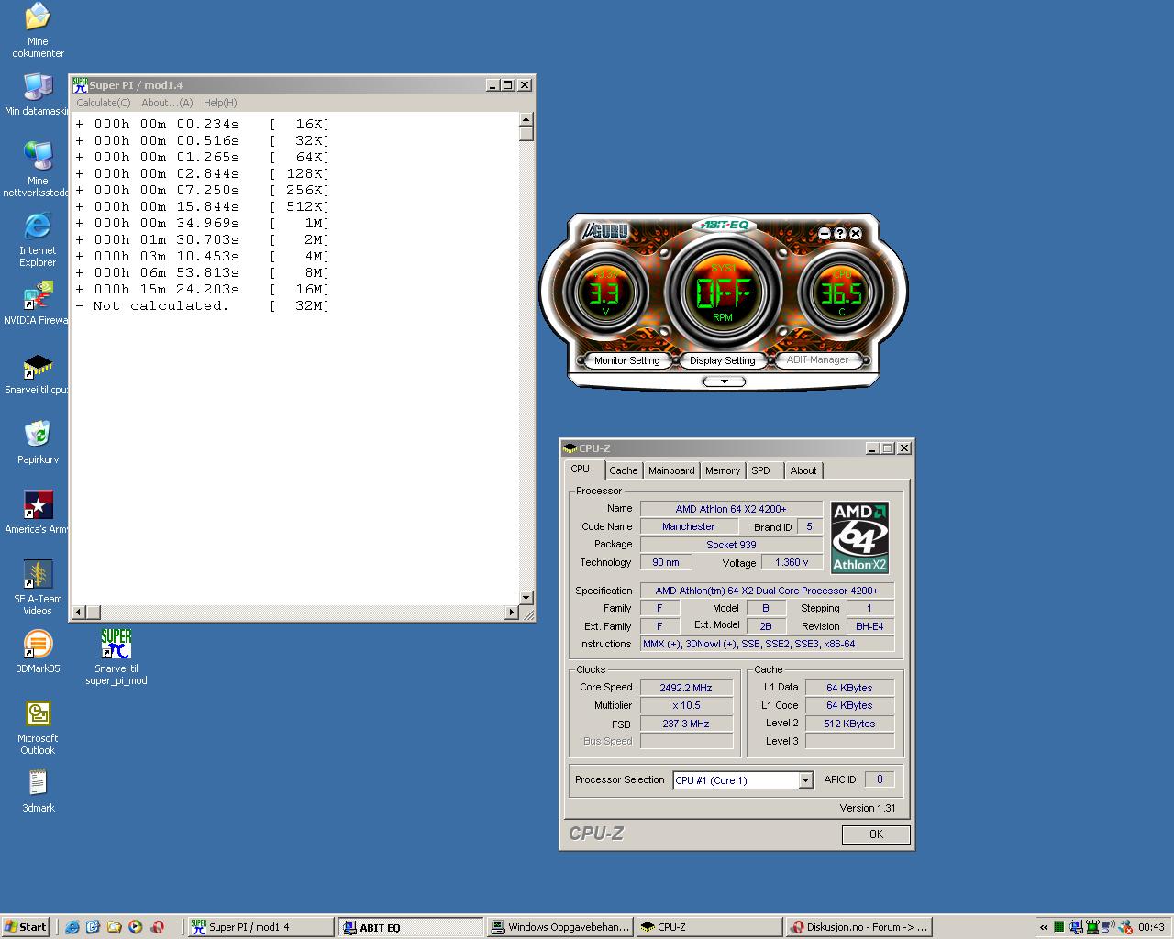Open the NVIDIA Firewall shortcut
1174x939 pixels.
tap(38, 304)
